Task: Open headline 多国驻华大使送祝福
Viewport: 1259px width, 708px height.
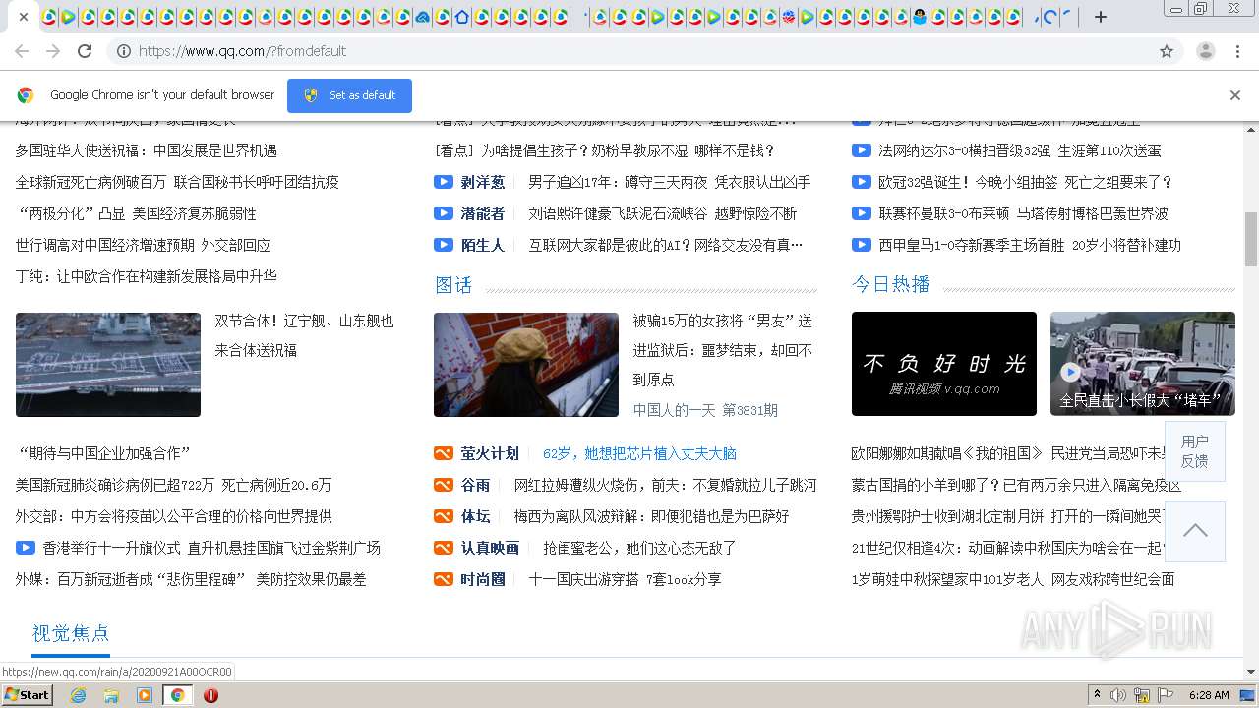Action: tap(146, 150)
